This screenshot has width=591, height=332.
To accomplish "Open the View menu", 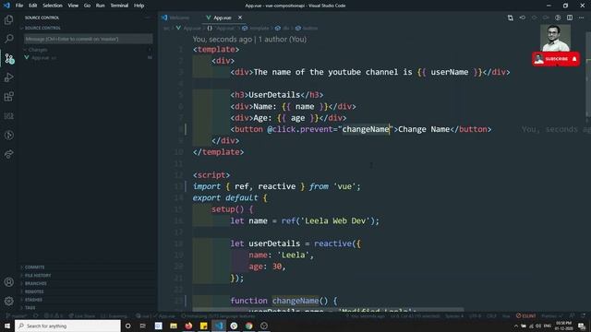I will click(73, 6).
